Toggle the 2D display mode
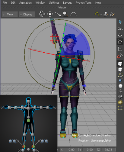Screen dimensions: 124x152 click(106, 14)
